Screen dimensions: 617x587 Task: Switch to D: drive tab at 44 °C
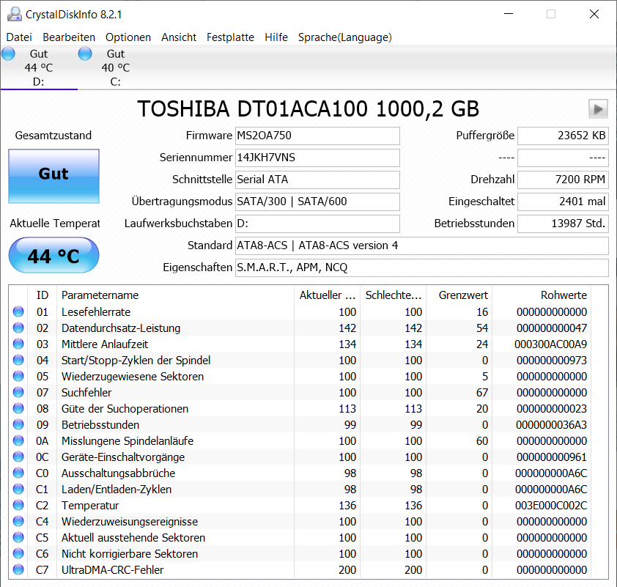point(39,67)
